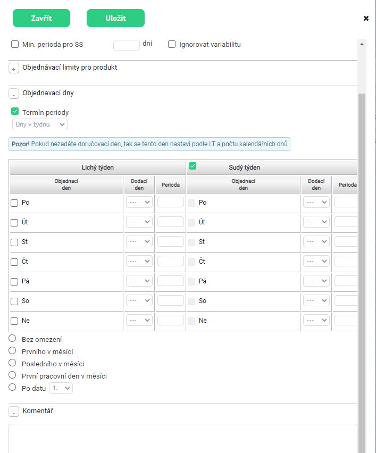This screenshot has height=453, width=376.
Task: Uncheck the Termín periody checkbox
Action: (x=15, y=112)
